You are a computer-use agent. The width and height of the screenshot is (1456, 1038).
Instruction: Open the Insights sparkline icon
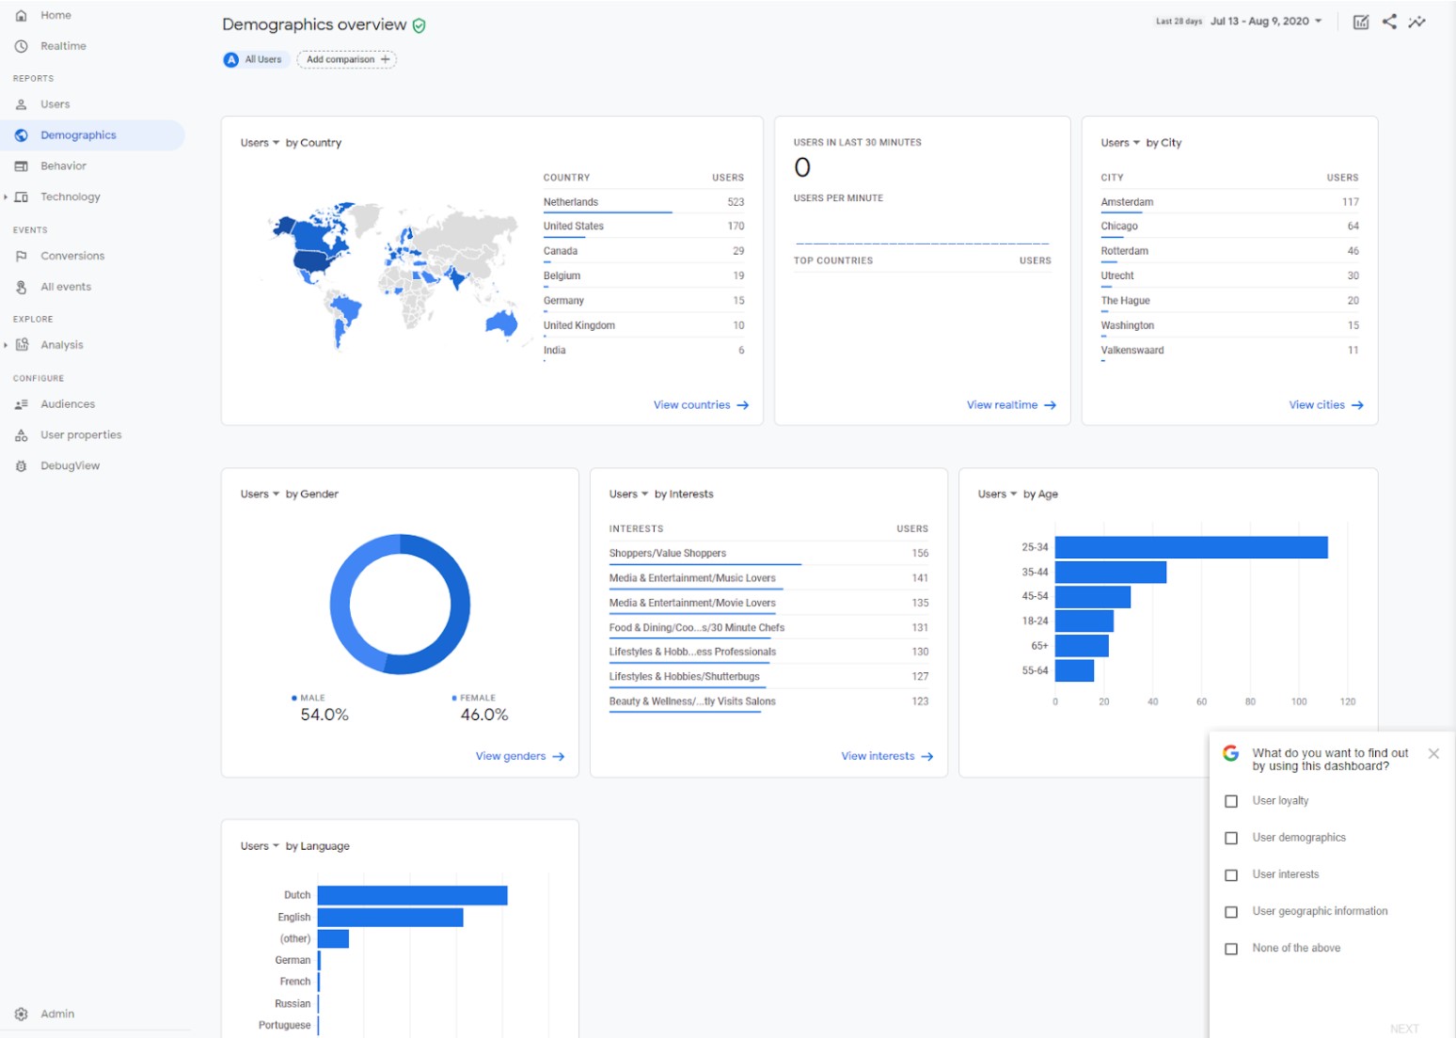point(1416,22)
